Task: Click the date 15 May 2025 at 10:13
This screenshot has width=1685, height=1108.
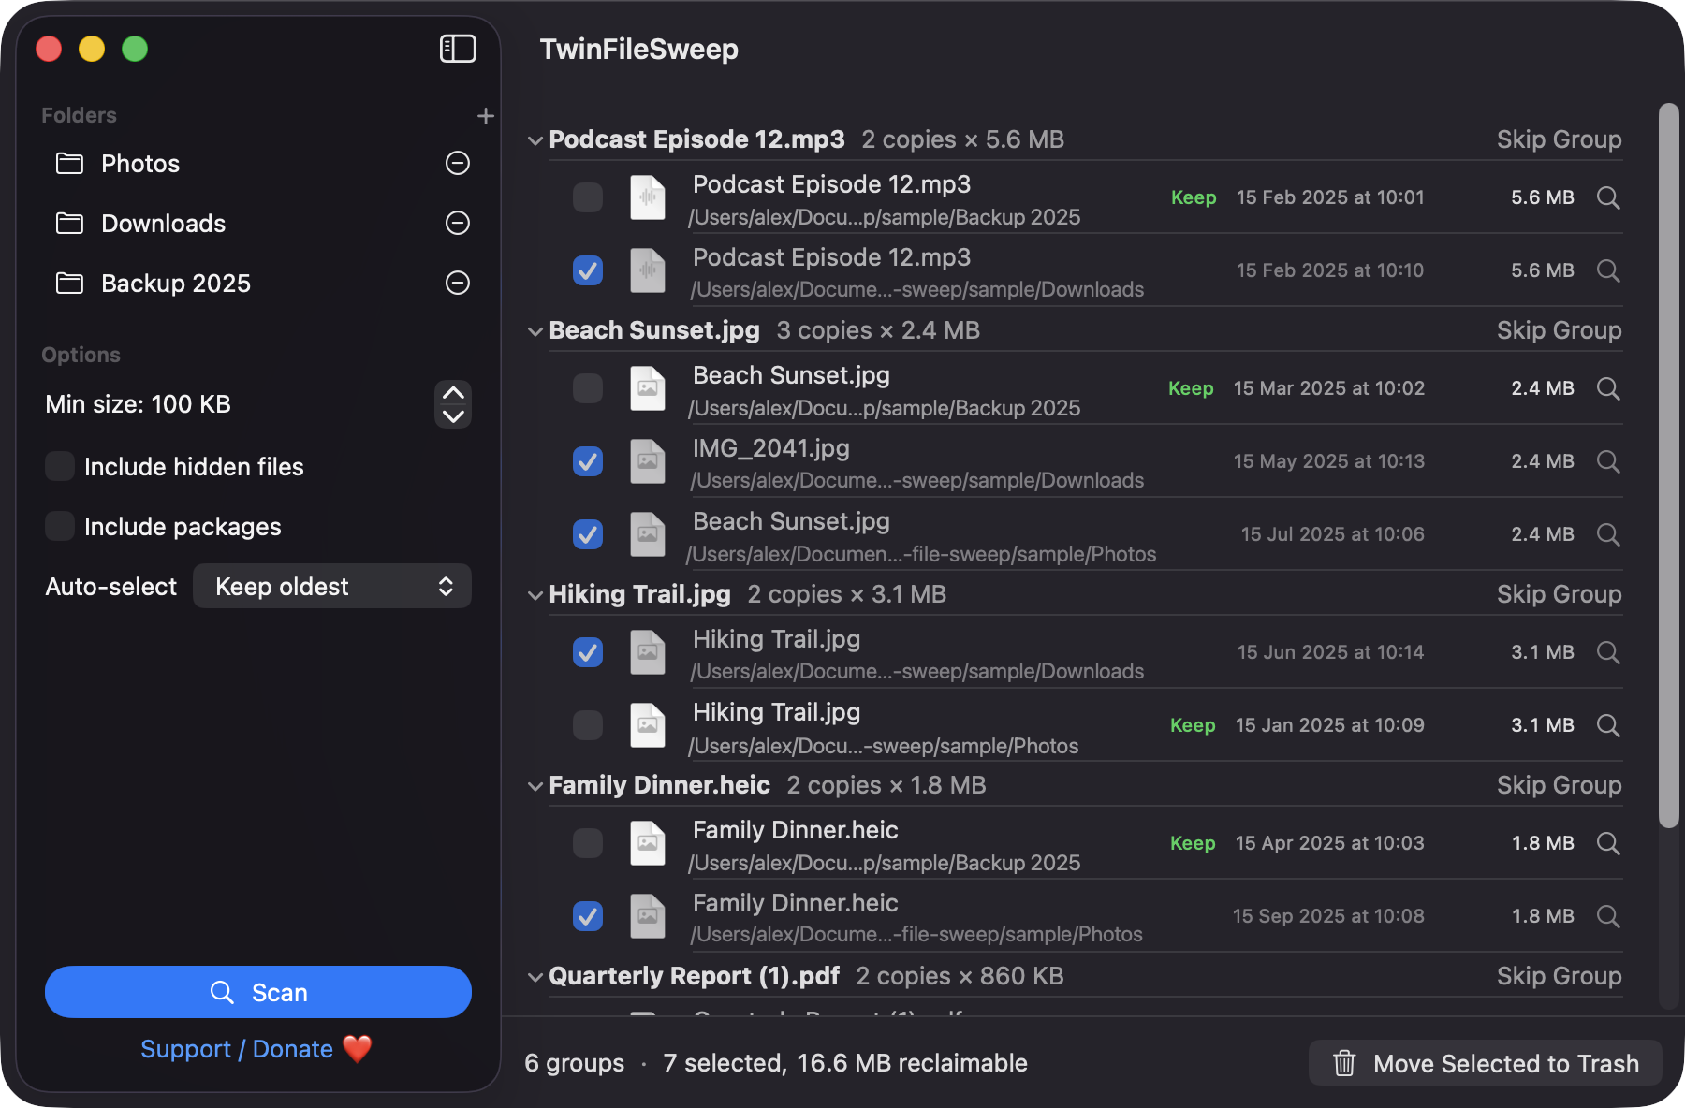Action: tap(1328, 461)
